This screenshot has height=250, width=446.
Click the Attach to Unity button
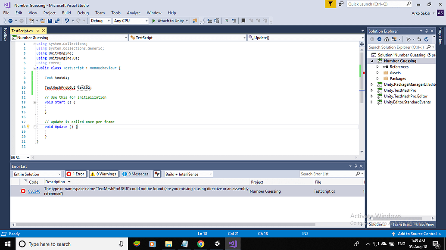click(168, 21)
